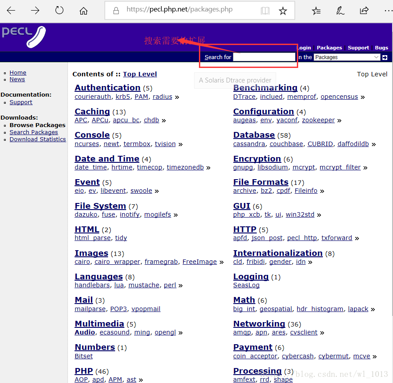Image resolution: width=393 pixels, height=383 pixels.
Task: Go to the browser Home page icon
Action: tap(83, 11)
